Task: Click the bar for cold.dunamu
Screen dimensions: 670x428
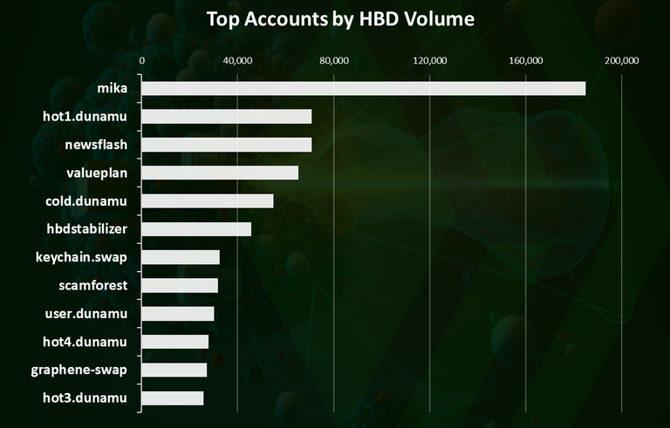Action: coord(208,201)
